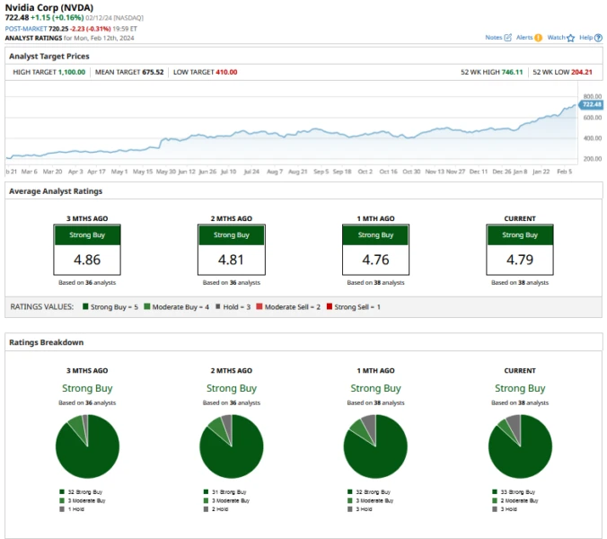Click MEAN TARGET 675.52 value

coord(153,72)
